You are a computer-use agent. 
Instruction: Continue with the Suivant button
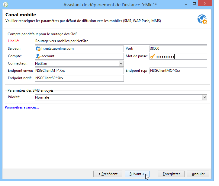point(137,174)
